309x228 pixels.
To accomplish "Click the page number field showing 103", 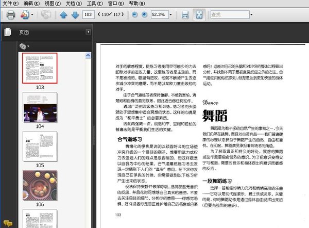I will pos(89,15).
